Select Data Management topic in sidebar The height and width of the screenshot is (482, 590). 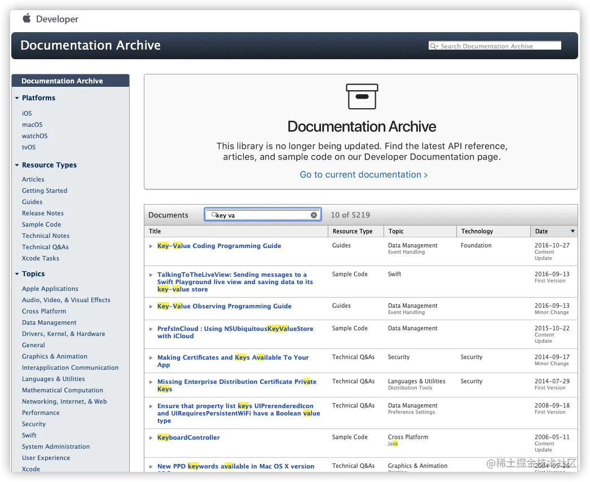coord(49,322)
